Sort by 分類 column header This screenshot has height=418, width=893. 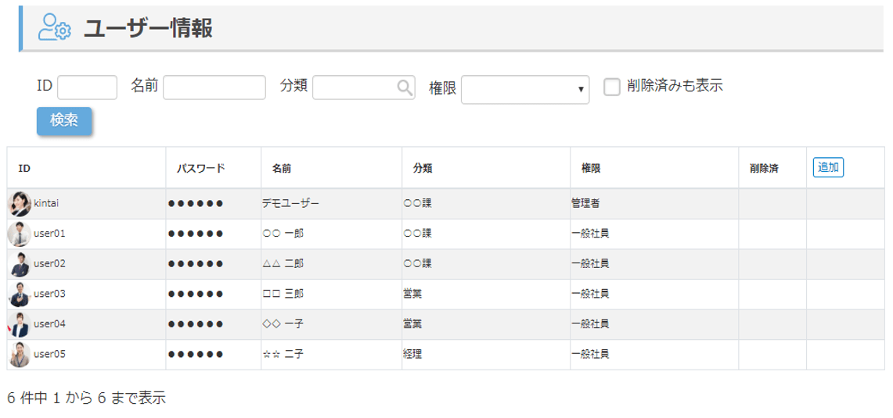[x=423, y=168]
